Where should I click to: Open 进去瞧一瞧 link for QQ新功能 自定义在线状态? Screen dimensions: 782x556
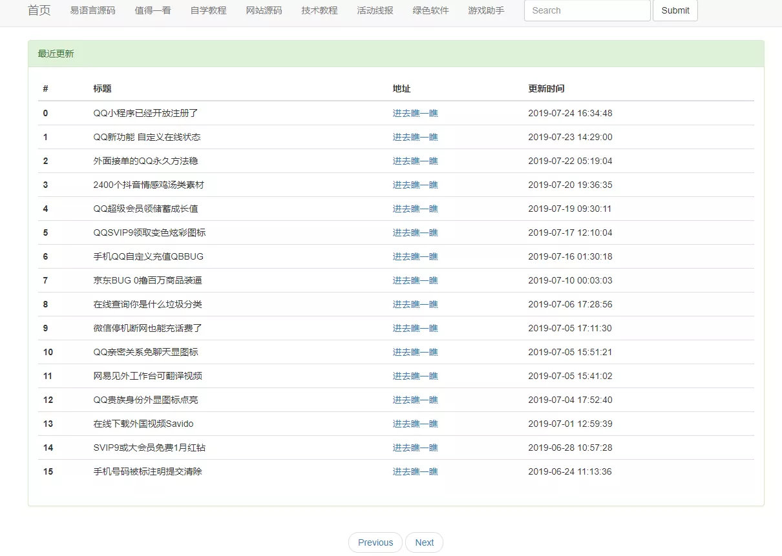click(416, 137)
